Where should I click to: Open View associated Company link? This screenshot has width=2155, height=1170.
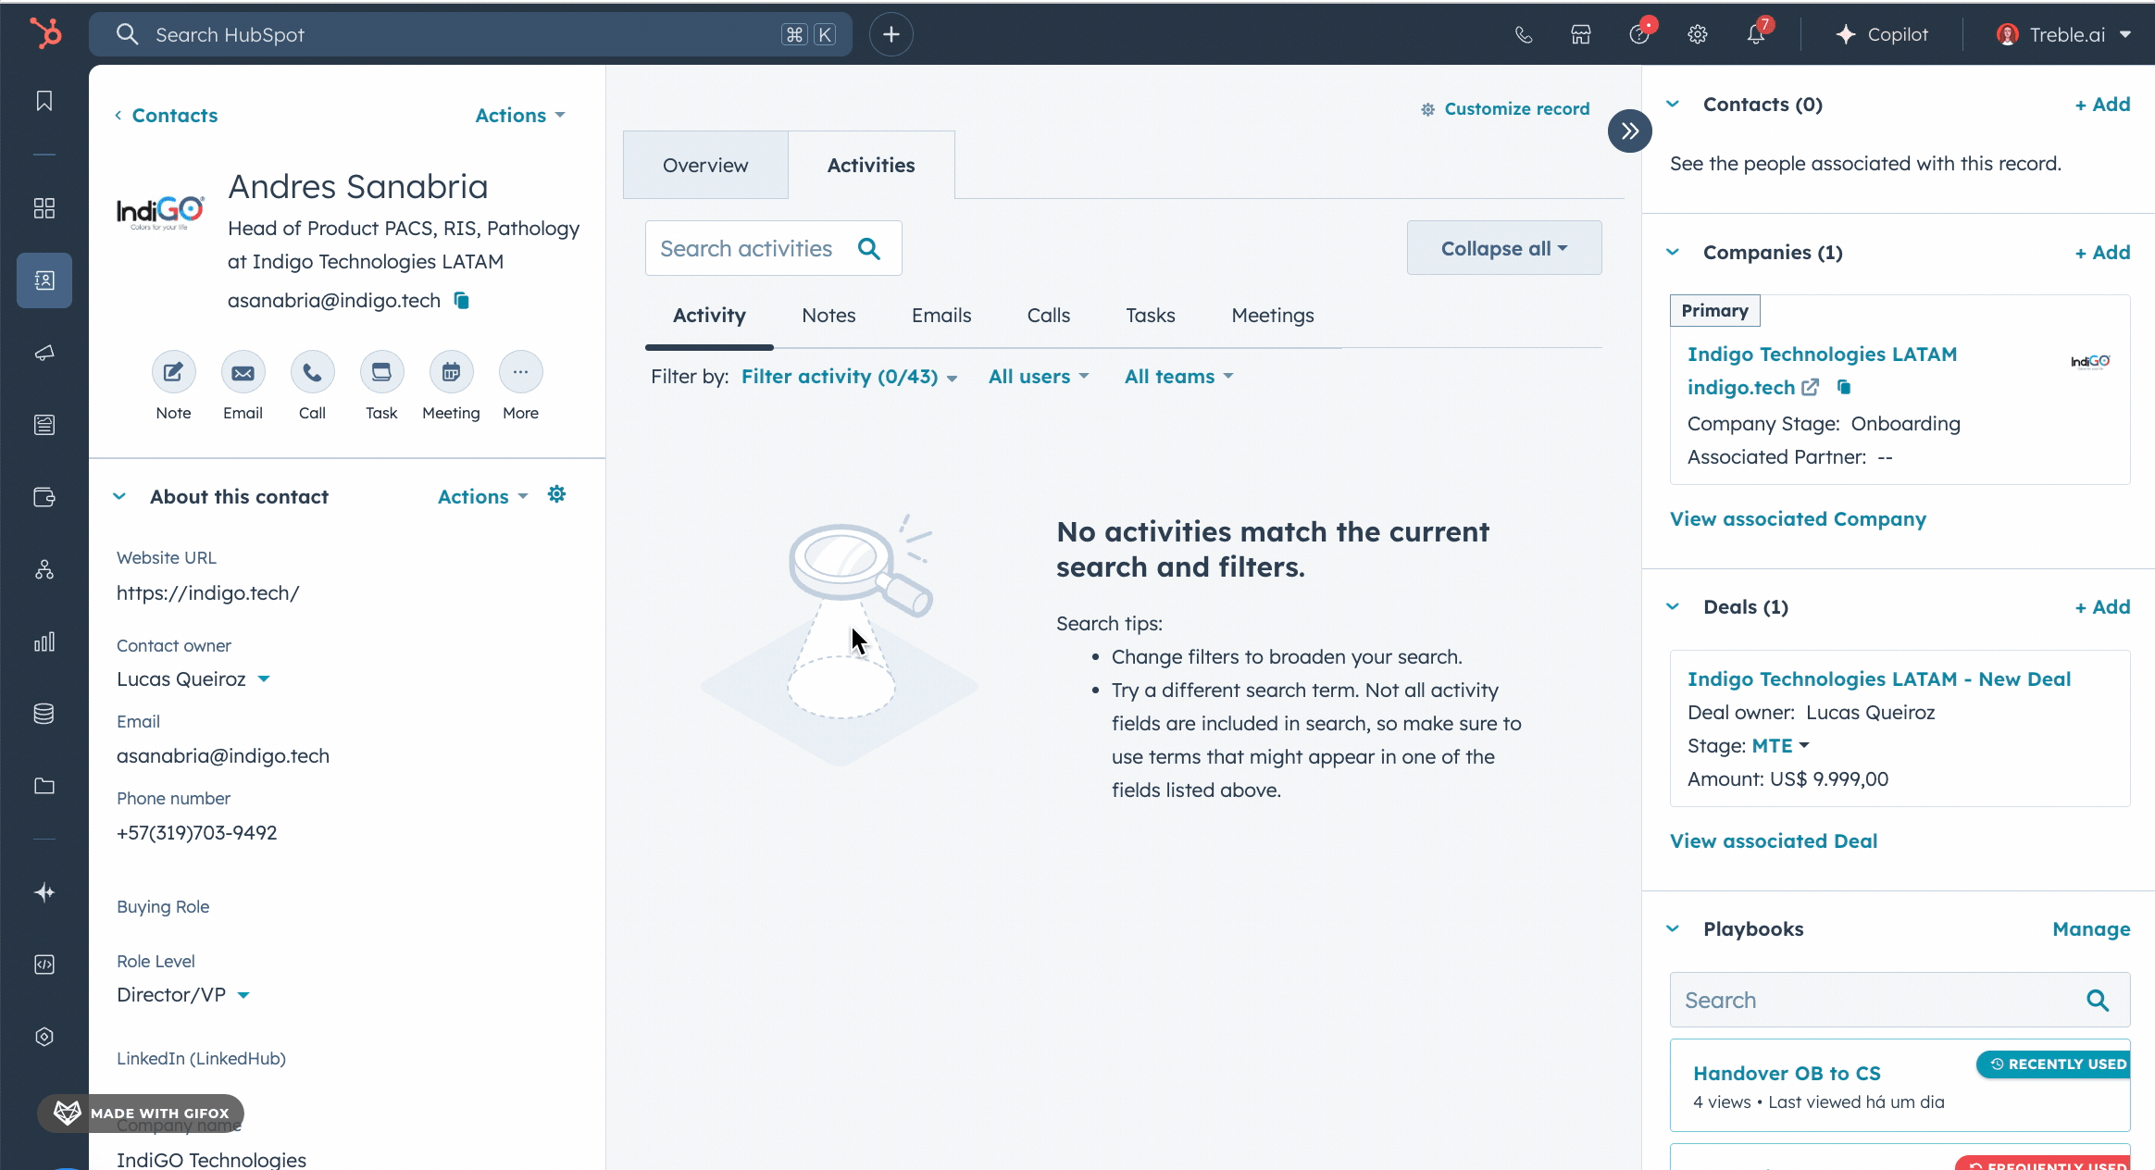tap(1798, 519)
